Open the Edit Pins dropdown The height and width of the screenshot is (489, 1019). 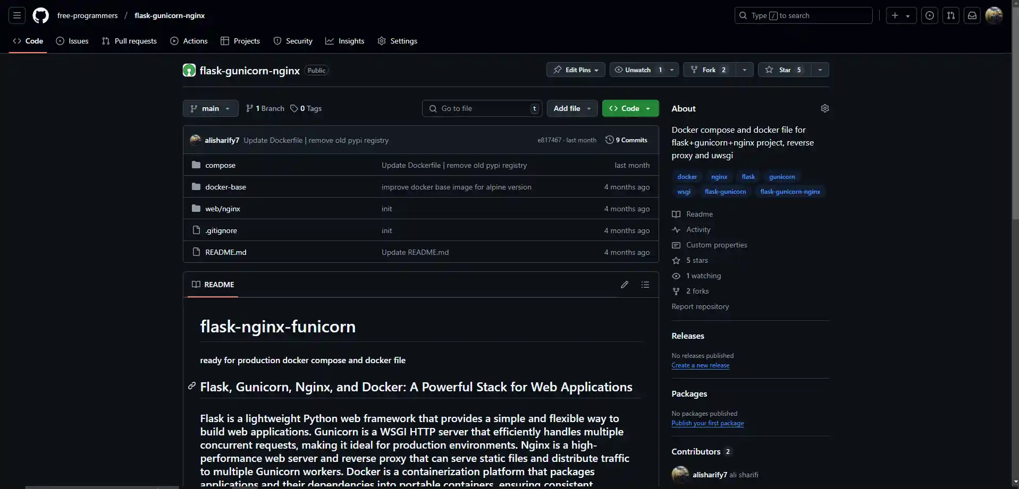[576, 70]
